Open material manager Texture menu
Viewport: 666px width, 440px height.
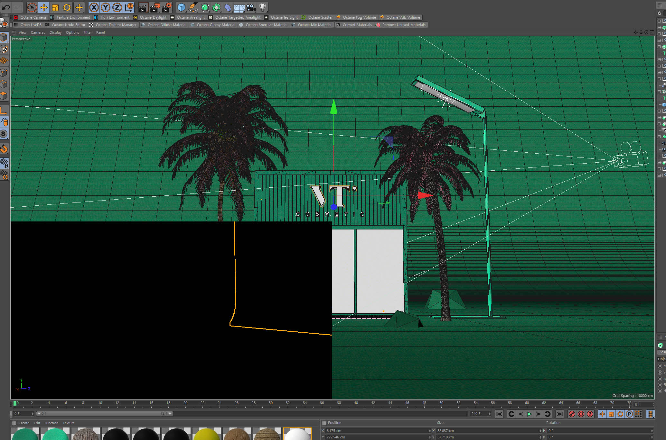69,423
